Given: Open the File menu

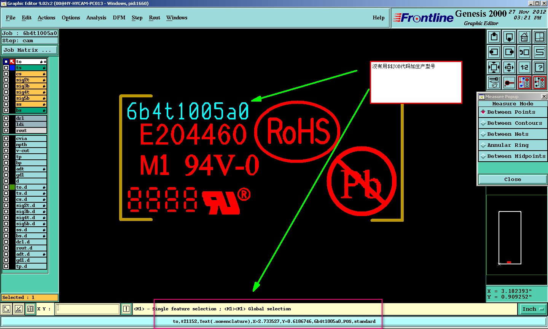Looking at the screenshot, I should pos(11,18).
